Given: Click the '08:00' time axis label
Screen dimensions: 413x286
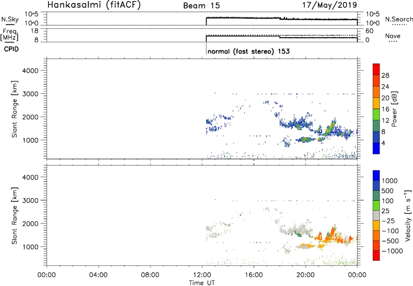Looking at the screenshot, I should pos(150,275).
